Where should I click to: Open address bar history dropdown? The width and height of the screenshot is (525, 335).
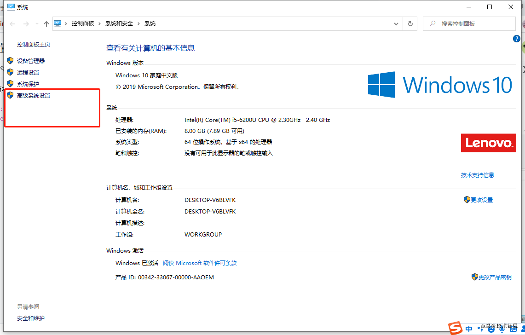[396, 24]
